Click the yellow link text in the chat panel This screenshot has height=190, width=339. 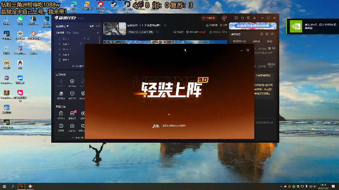[263, 76]
